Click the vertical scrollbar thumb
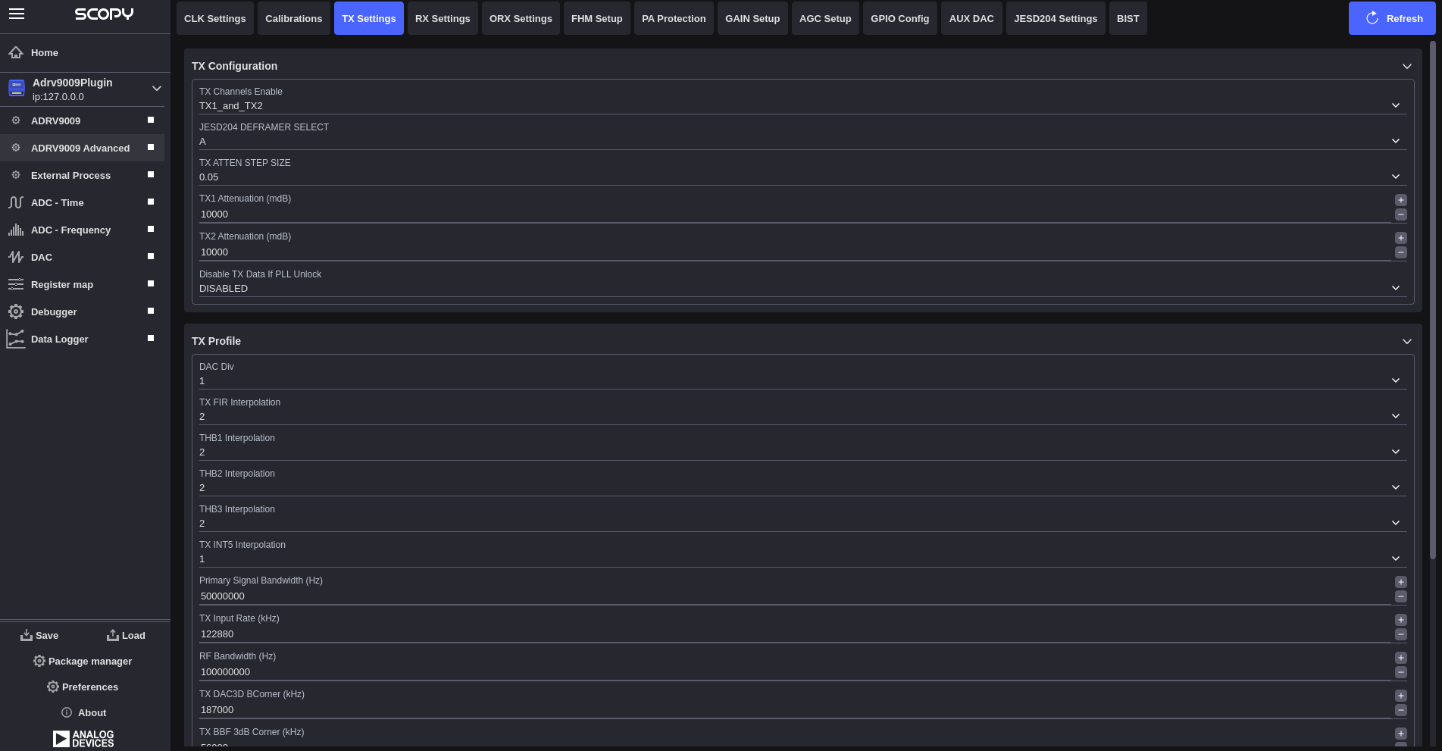The height and width of the screenshot is (751, 1442). (x=1433, y=300)
